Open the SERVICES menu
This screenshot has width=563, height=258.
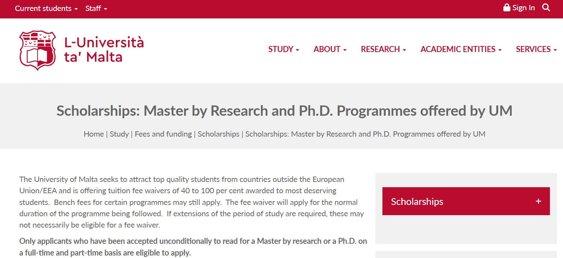tap(536, 49)
